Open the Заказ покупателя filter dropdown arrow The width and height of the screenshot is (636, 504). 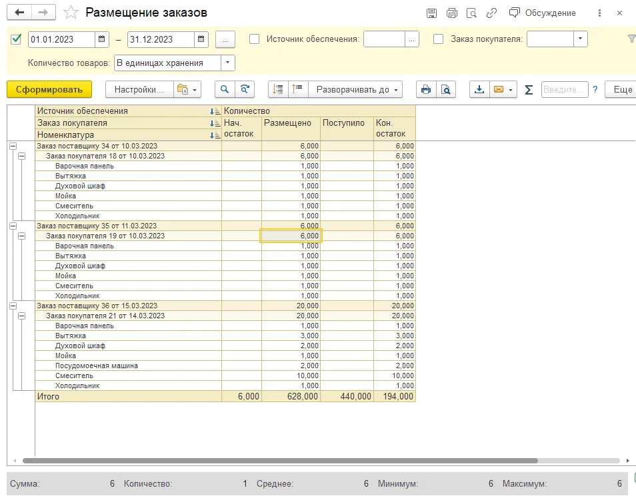(x=581, y=39)
